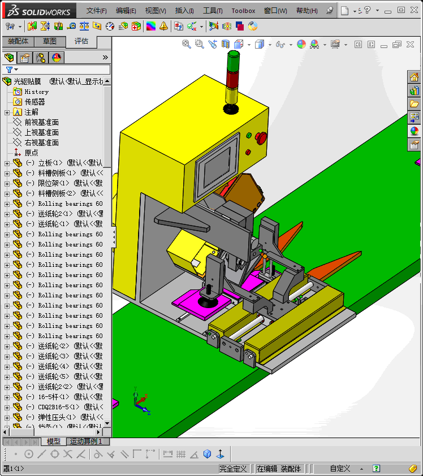Click the yellow warning check icon
The width and height of the screenshot is (423, 476).
[163, 27]
